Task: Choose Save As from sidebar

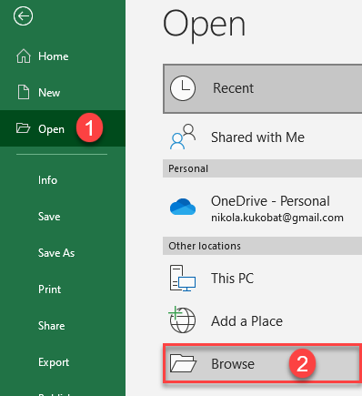Action: [x=56, y=253]
